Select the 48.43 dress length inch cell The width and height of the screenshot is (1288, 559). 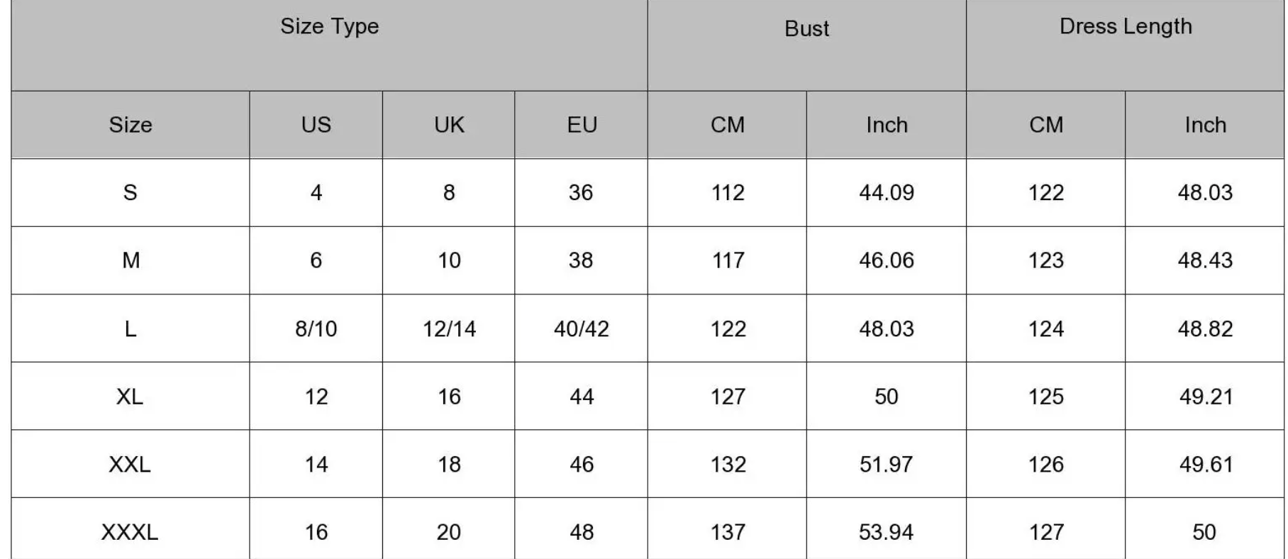(x=1205, y=260)
